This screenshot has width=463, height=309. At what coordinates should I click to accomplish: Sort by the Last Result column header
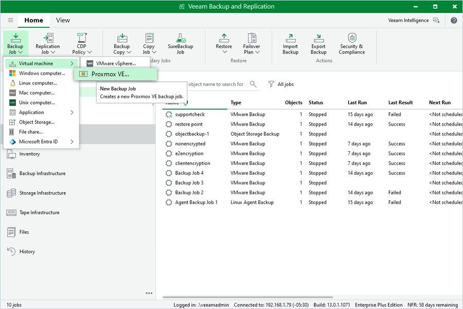(x=400, y=102)
